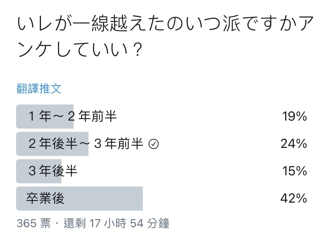This screenshot has width=333, height=244.
Task: Select the 3年後半 poll option
Action: (x=162, y=171)
